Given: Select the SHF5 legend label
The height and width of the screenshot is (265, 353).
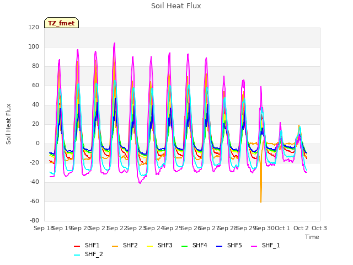Looking at the screenshot, I should (234, 245).
